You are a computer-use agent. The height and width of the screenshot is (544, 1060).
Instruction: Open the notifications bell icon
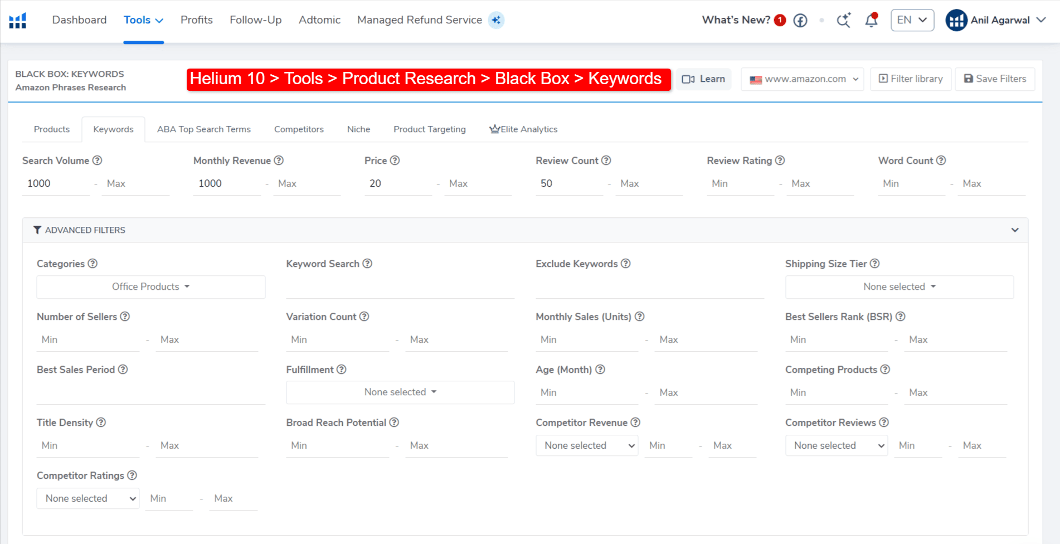click(871, 21)
